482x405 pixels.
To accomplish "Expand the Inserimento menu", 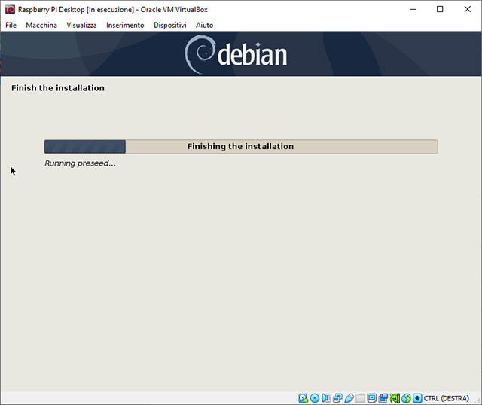I will pos(125,25).
